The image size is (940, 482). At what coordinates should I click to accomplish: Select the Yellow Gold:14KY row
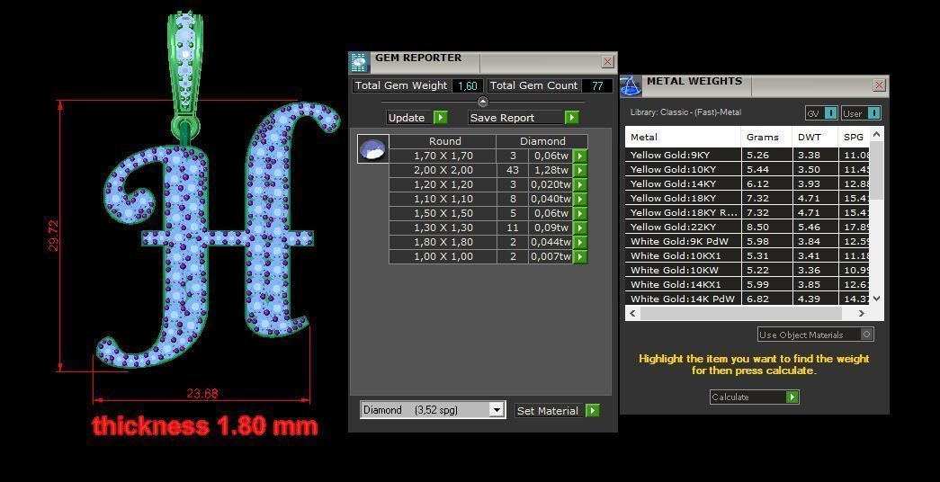click(748, 184)
